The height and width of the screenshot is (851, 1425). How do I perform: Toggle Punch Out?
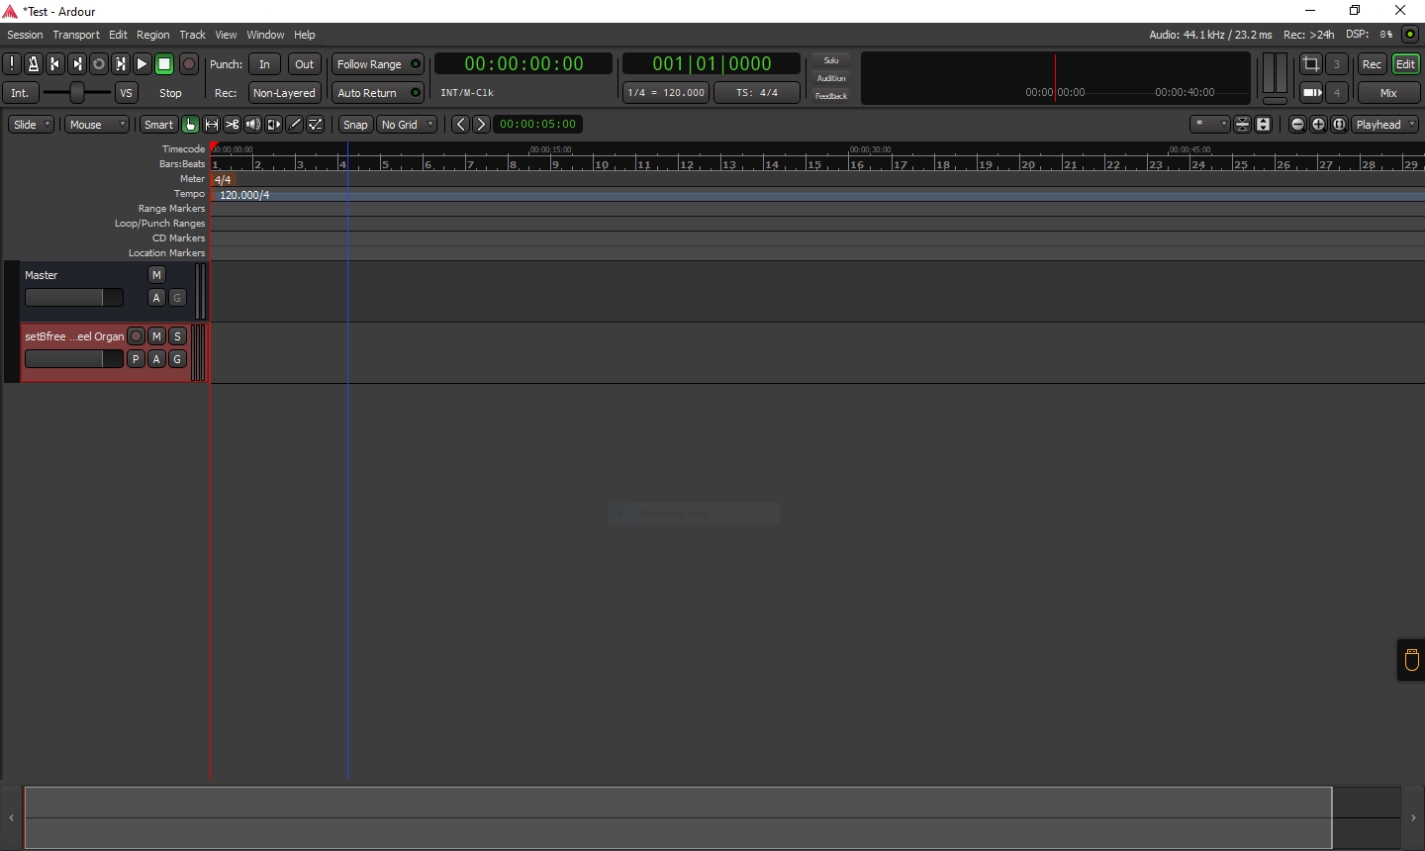point(305,64)
